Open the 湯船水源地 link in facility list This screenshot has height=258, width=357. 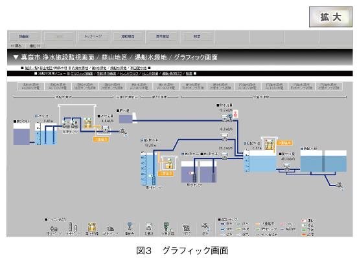pyautogui.click(x=119, y=68)
